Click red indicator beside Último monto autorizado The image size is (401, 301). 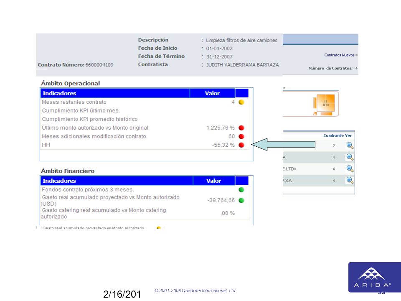click(241, 128)
